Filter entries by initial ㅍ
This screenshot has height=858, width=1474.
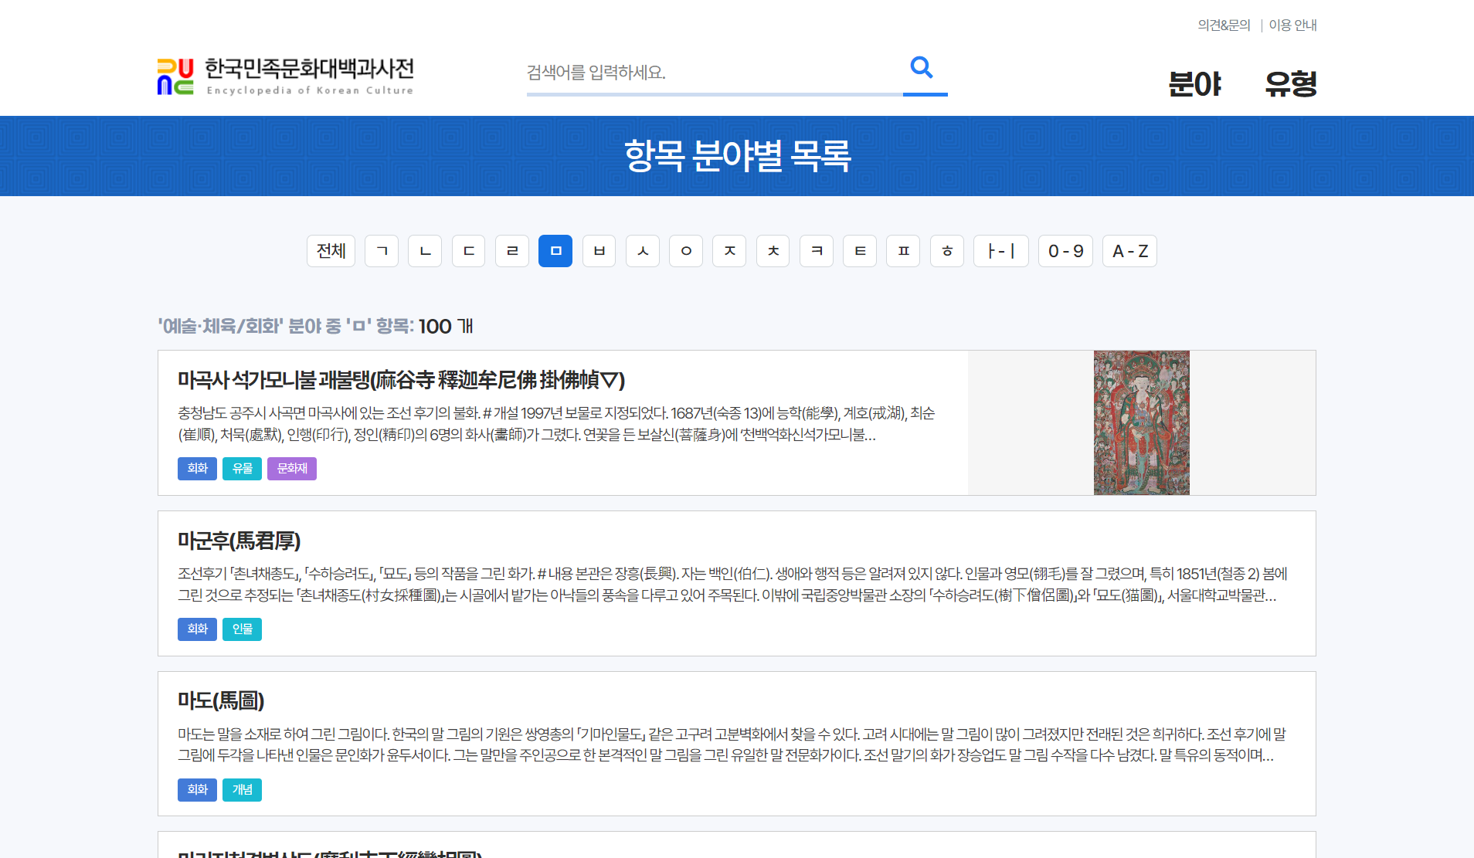pyautogui.click(x=903, y=251)
